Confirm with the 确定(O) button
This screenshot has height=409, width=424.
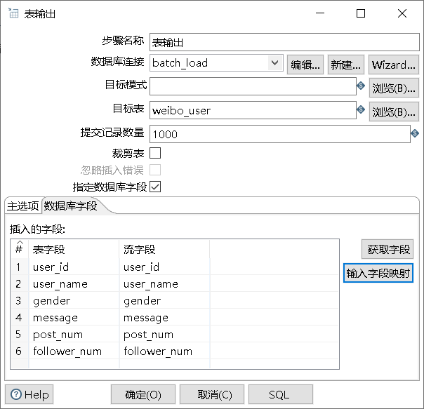[x=143, y=394]
